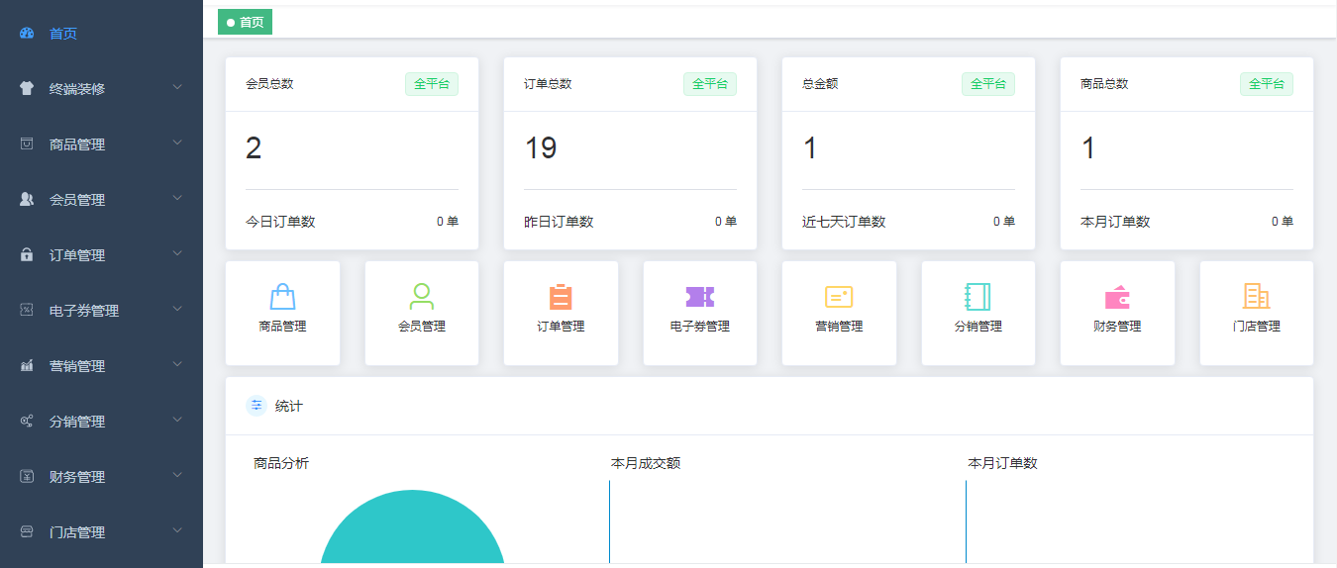Expand sidebar 门店管理 chevron arrow

click(x=177, y=530)
